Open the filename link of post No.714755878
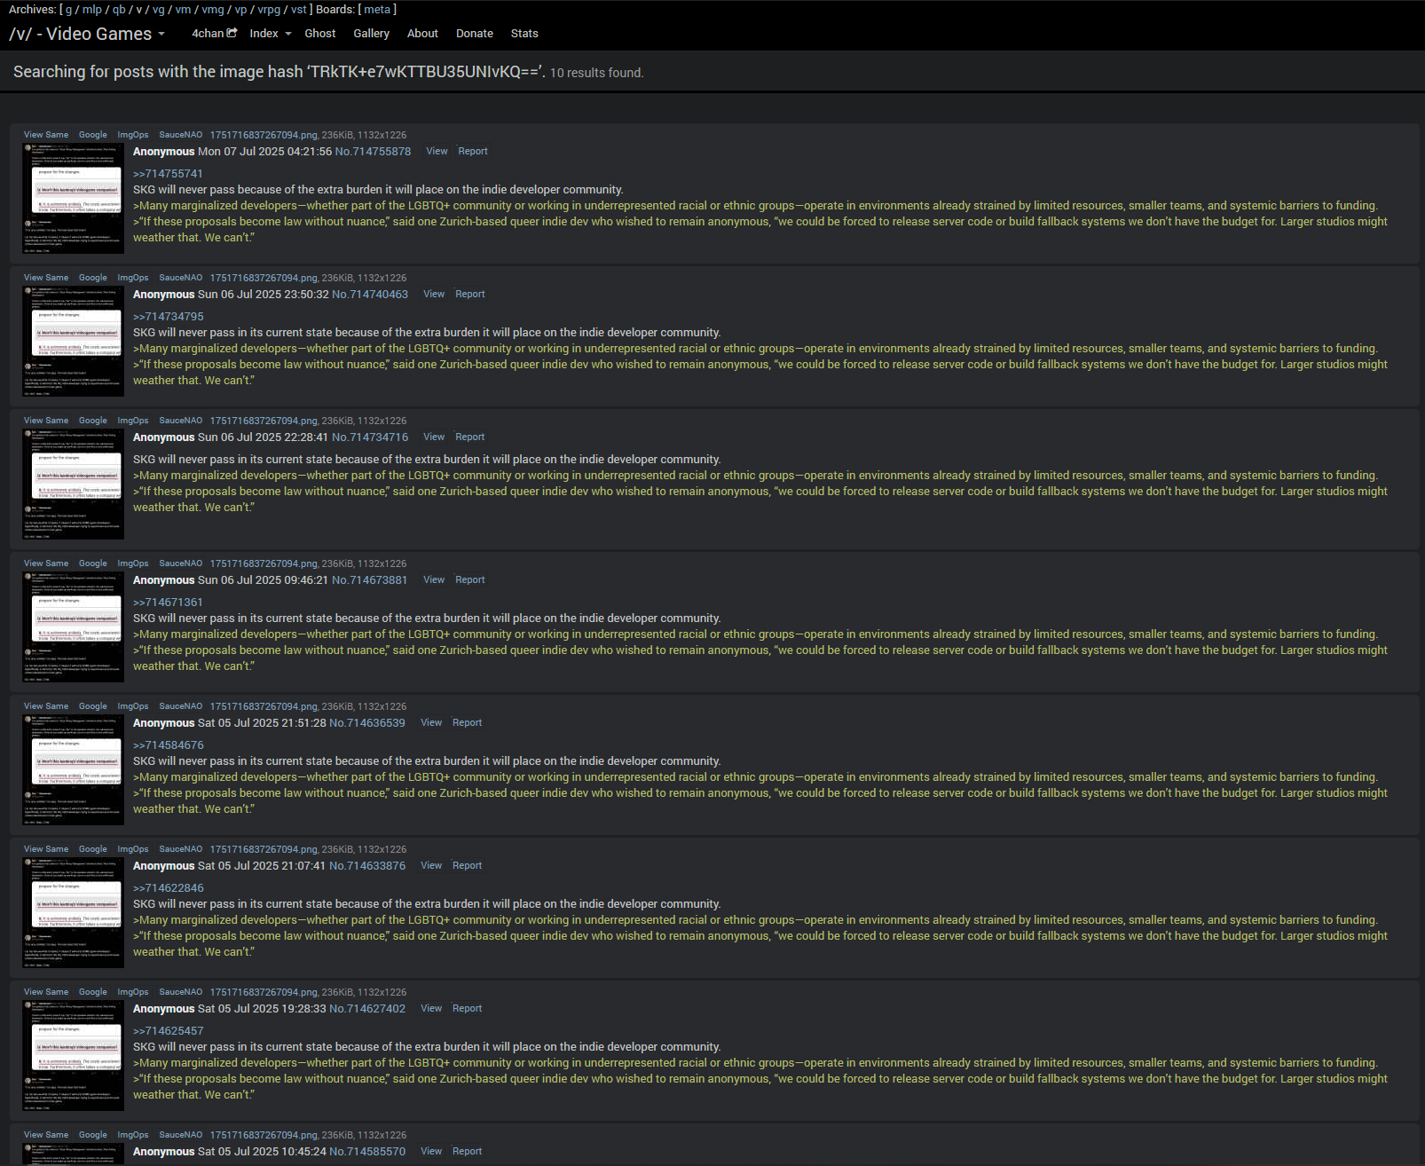 264,135
